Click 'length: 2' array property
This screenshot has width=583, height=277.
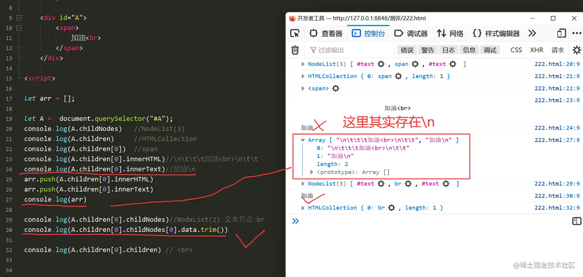click(x=332, y=164)
